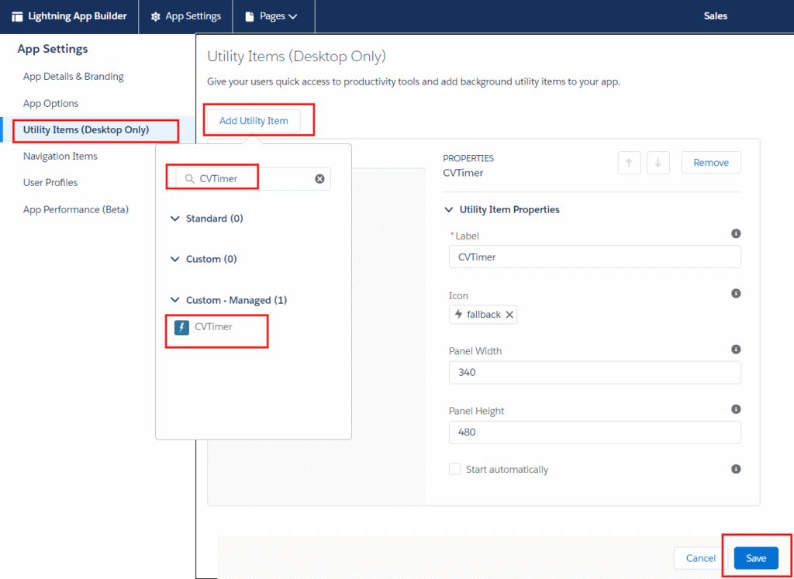Remove the fallback icon pill
The image size is (794, 579).
(509, 315)
